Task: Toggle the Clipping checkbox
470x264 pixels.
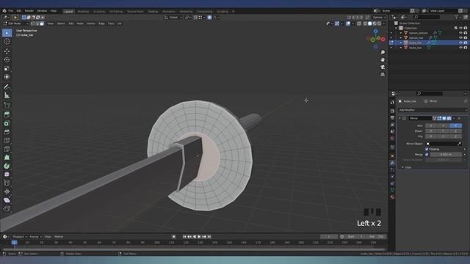Action: 427,149
